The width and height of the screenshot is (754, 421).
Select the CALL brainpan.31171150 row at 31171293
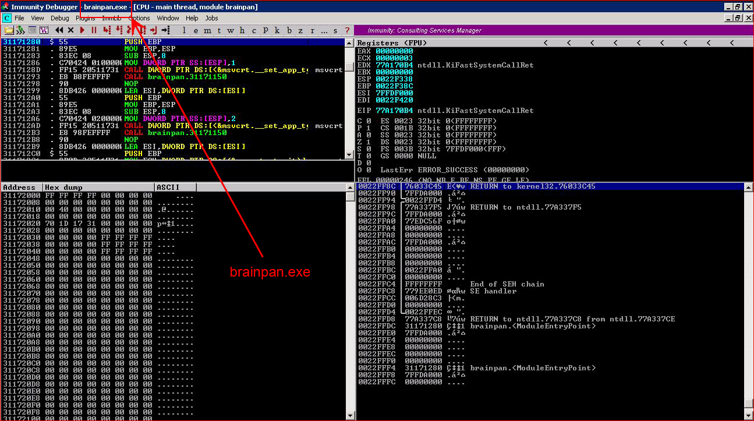pos(173,77)
